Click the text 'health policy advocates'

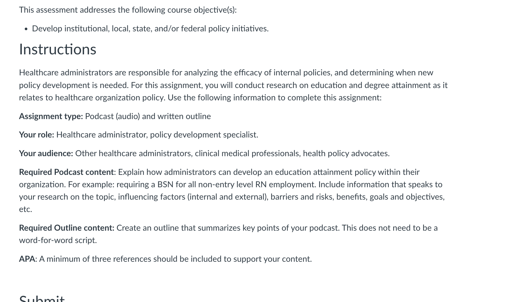pos(345,154)
